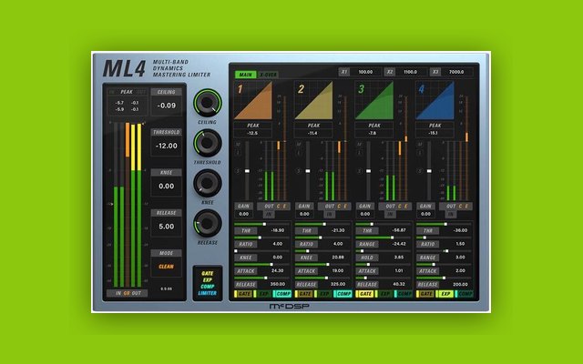Toggle the band 1 EXP button

263,294
